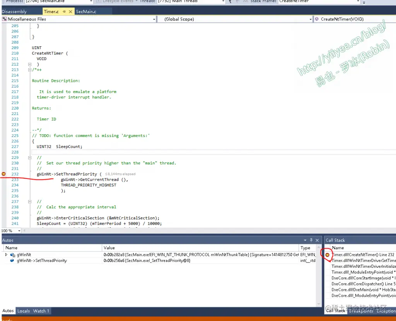Click the Autos Value column header
The width and height of the screenshot is (396, 321).
click(200, 248)
